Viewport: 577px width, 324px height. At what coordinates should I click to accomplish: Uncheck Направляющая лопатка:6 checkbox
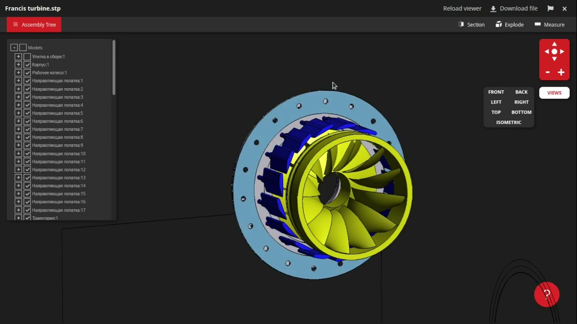27,121
